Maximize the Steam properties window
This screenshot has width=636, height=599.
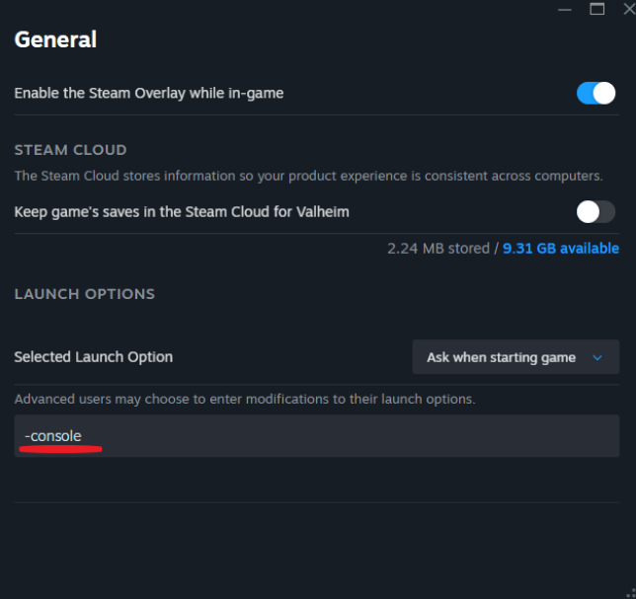point(596,9)
